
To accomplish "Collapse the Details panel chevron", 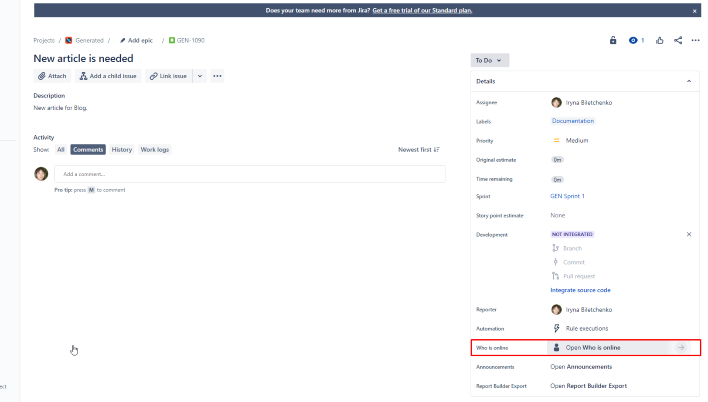I will click(689, 81).
